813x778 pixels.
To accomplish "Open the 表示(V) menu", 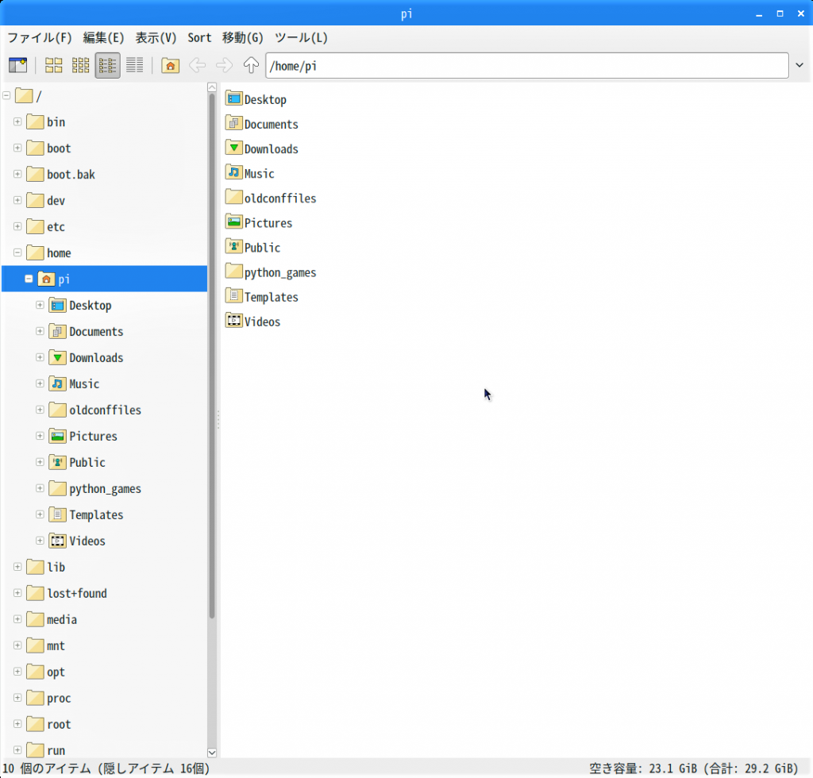I will [156, 38].
